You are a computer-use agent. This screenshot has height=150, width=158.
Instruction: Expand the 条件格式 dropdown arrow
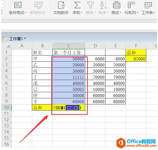pyautogui.click(x=26, y=13)
